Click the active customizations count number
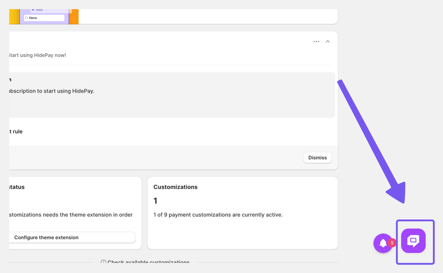Screen dimensions: 443x273 click(155, 201)
